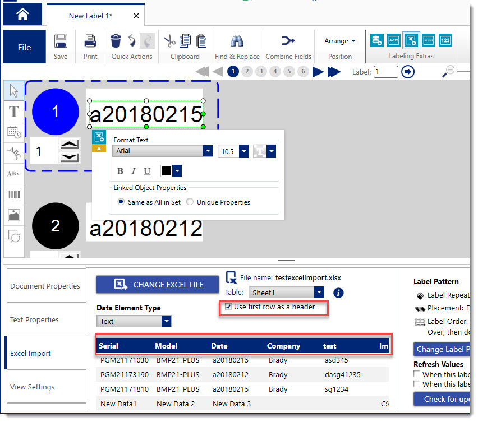Click the Home icon button
The image size is (478, 422).
pos(22,15)
